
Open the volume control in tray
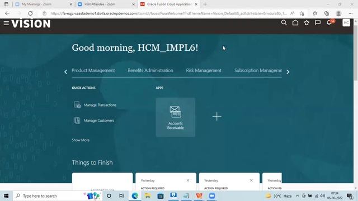coord(322,196)
